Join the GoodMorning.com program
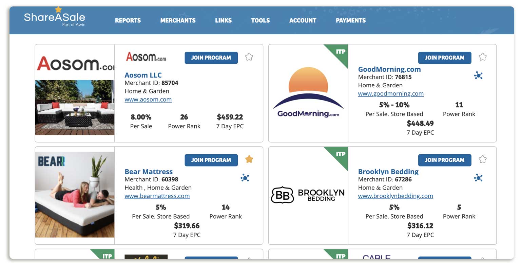The height and width of the screenshot is (263, 521). [x=444, y=58]
